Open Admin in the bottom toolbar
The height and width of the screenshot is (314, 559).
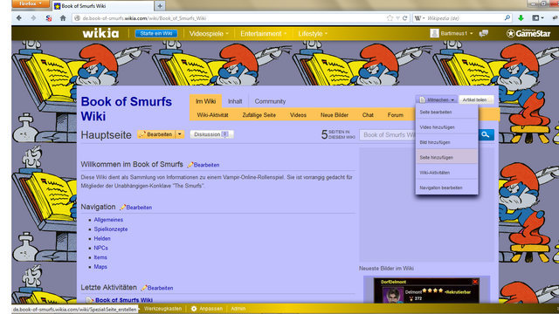[x=238, y=309]
